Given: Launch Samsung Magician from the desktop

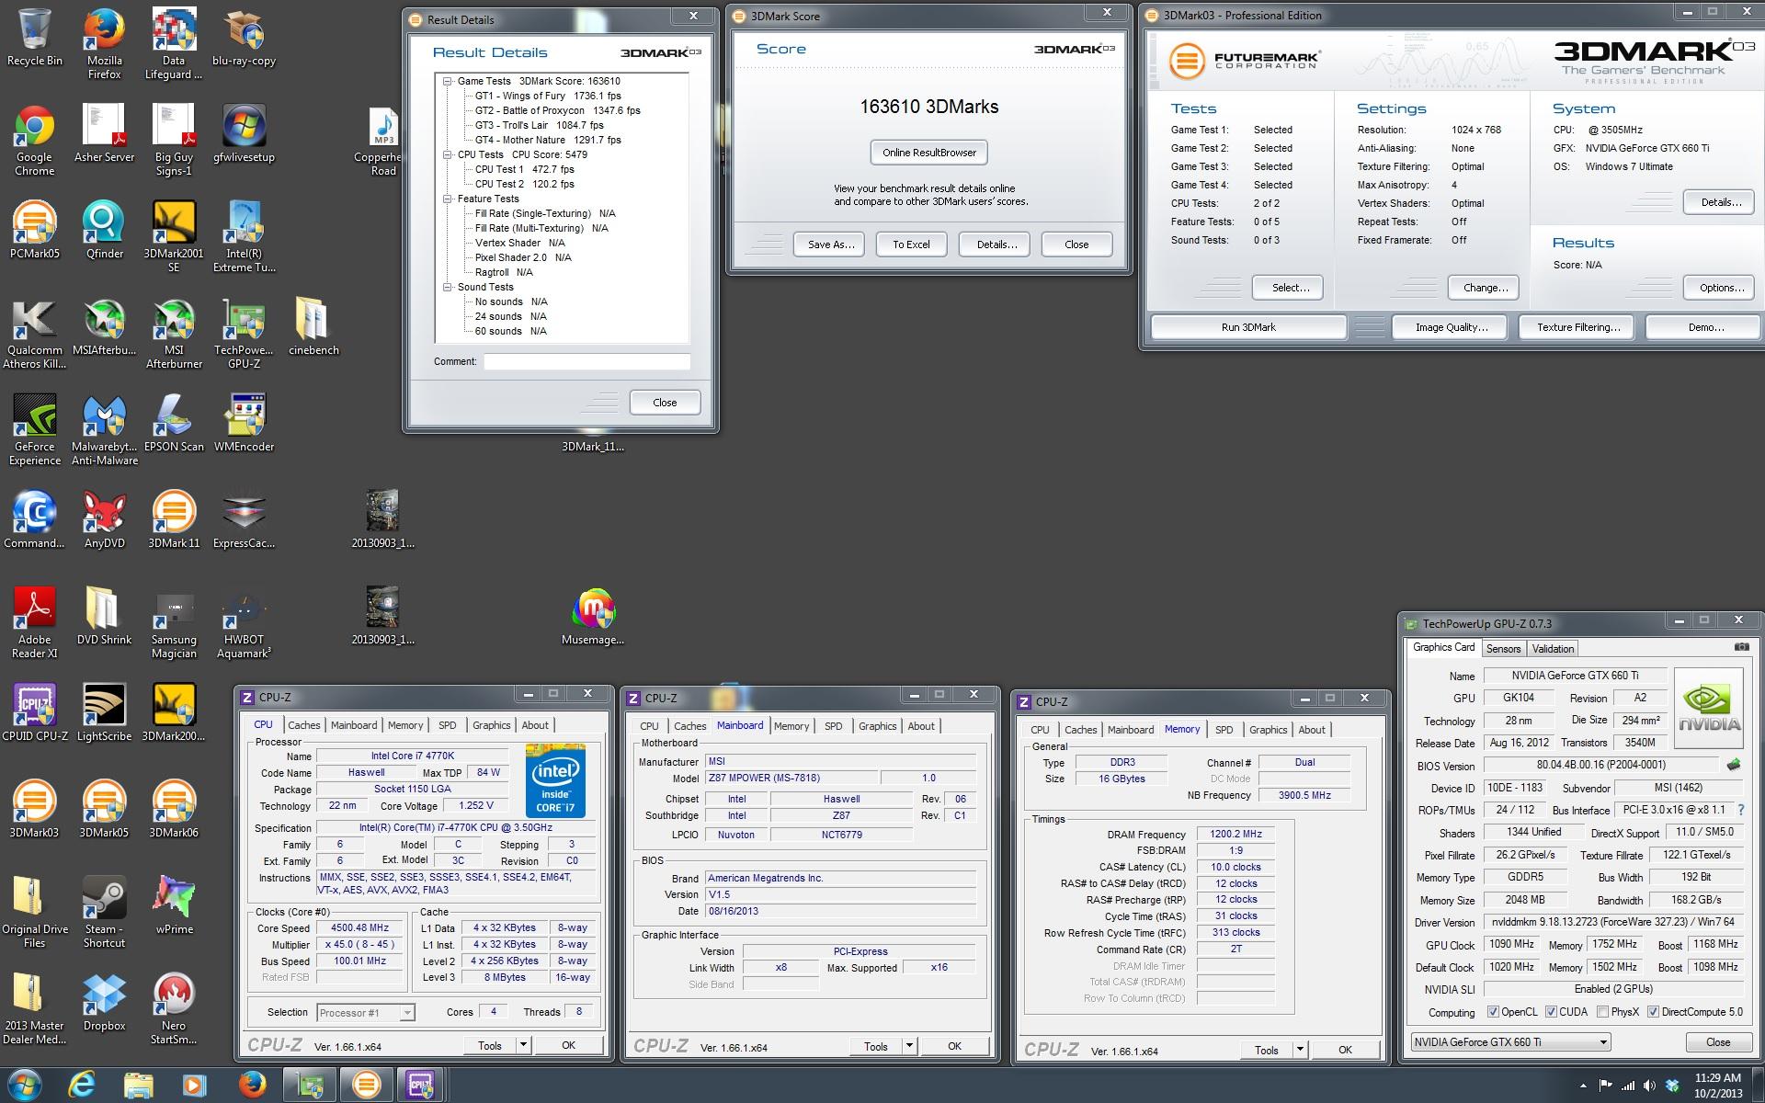Looking at the screenshot, I should coord(174,622).
